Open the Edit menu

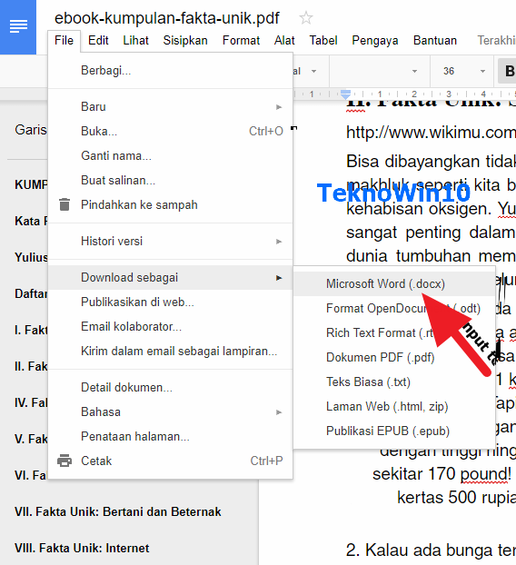coord(98,40)
